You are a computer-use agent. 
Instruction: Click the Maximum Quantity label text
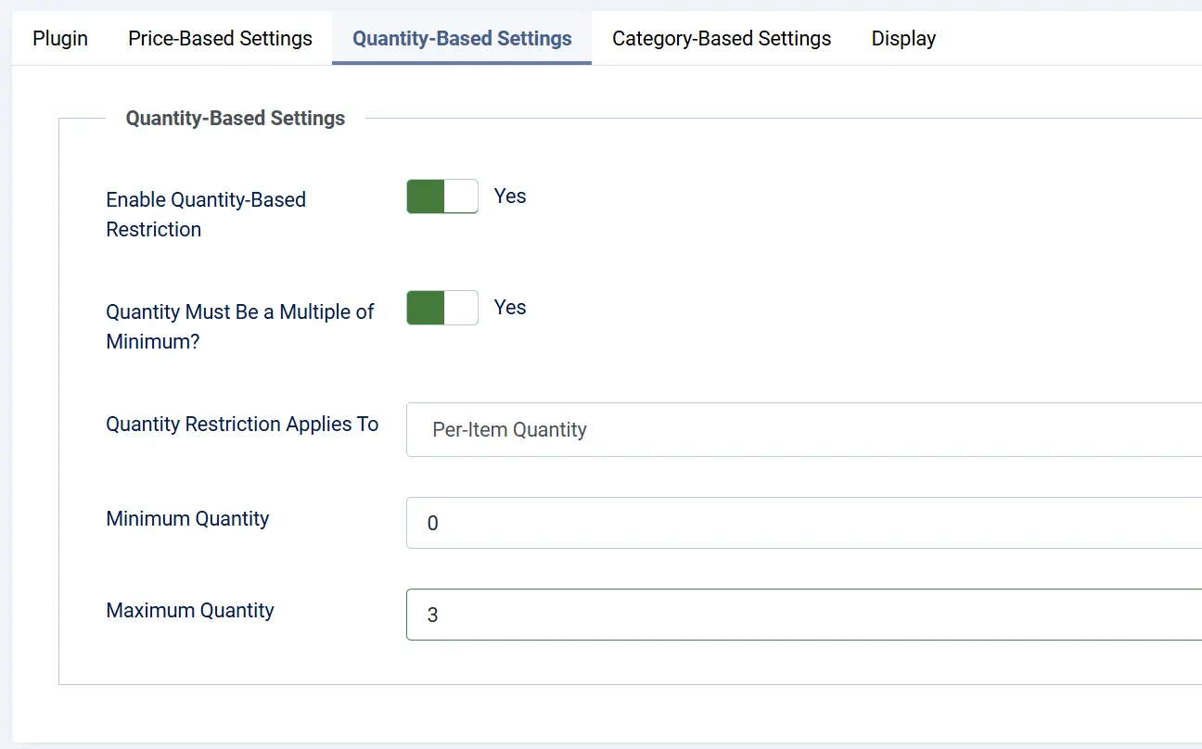click(190, 610)
